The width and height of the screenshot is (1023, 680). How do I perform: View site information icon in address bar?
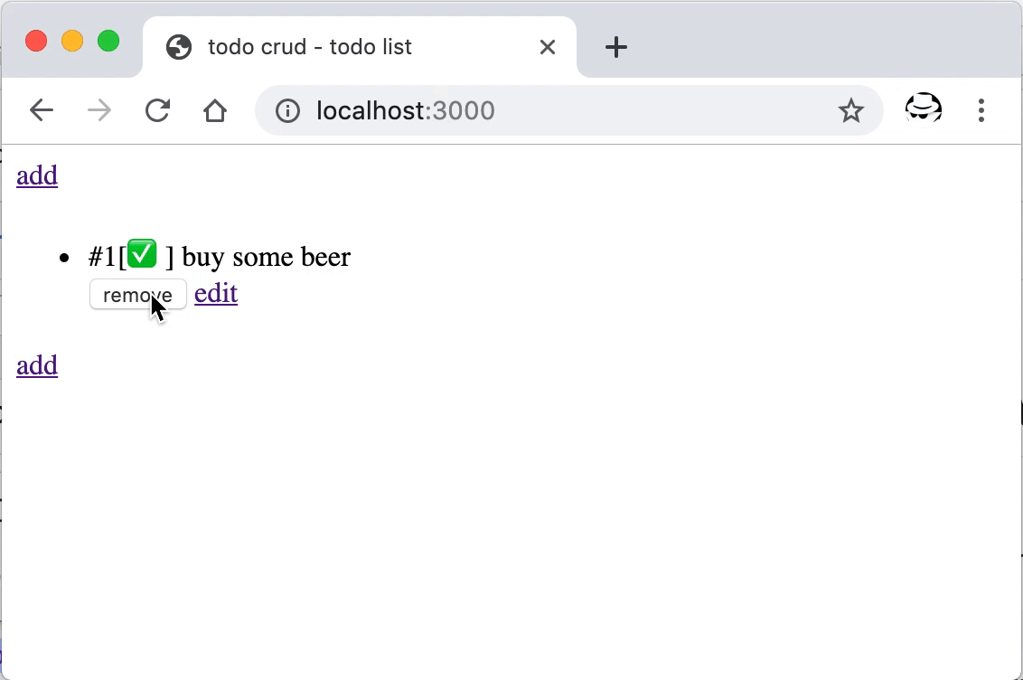(x=287, y=110)
